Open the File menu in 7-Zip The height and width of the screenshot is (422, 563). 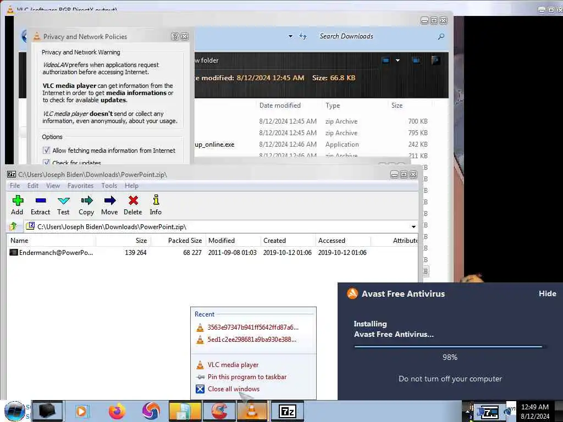pyautogui.click(x=15, y=186)
